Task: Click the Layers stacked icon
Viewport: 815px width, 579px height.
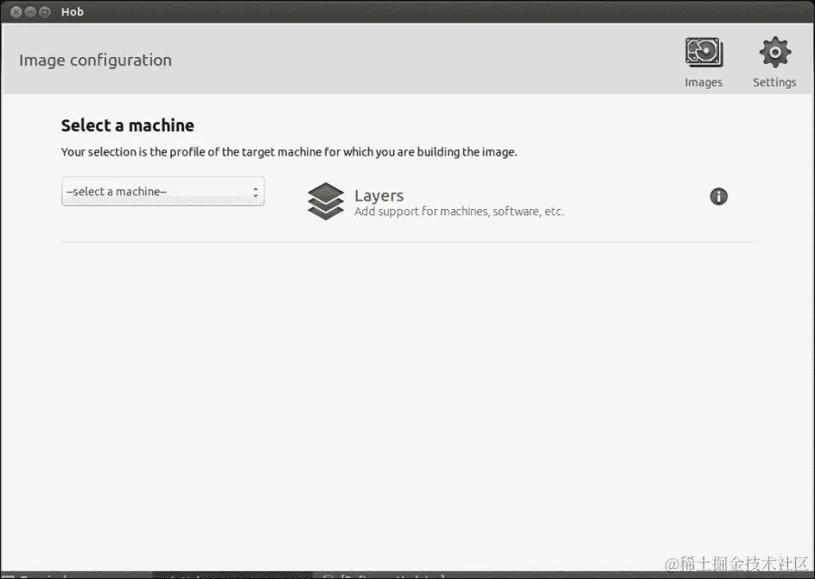Action: click(x=325, y=202)
